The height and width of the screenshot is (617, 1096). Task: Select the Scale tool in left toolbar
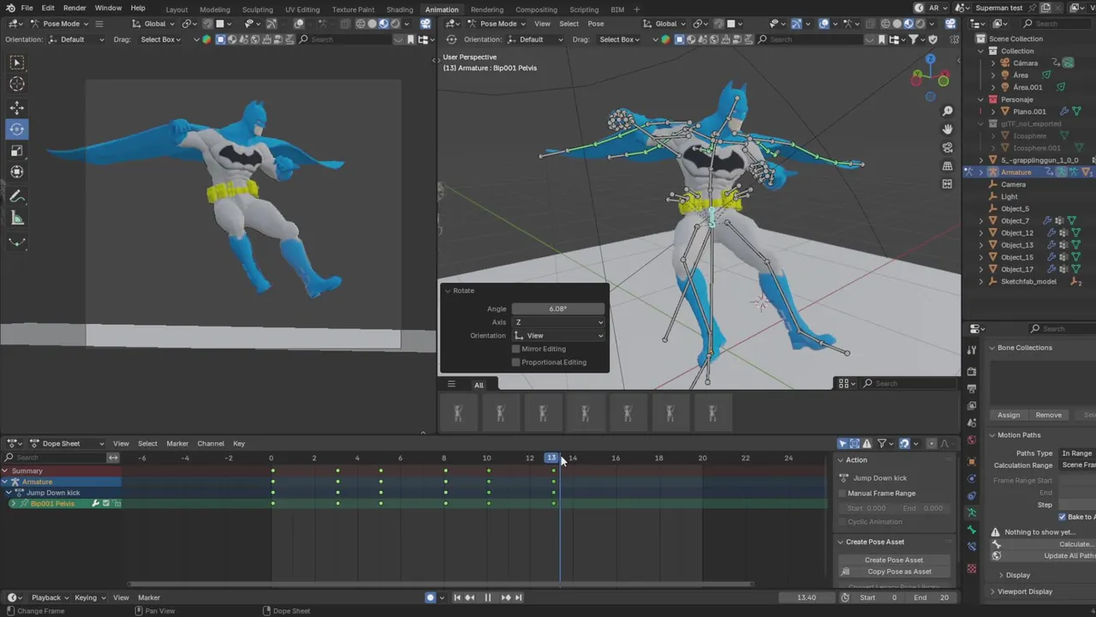click(17, 151)
